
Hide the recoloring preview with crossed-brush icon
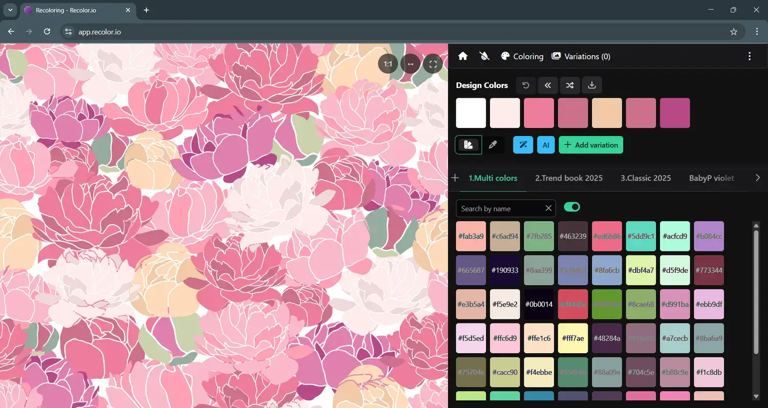pyautogui.click(x=484, y=56)
